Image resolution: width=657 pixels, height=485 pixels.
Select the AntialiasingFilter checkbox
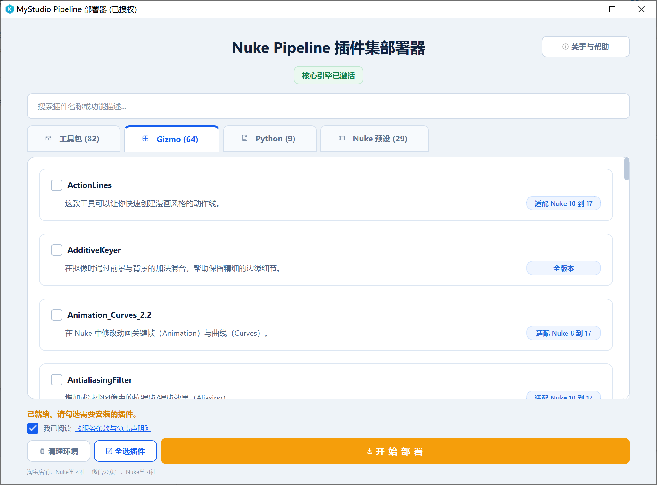(x=57, y=380)
